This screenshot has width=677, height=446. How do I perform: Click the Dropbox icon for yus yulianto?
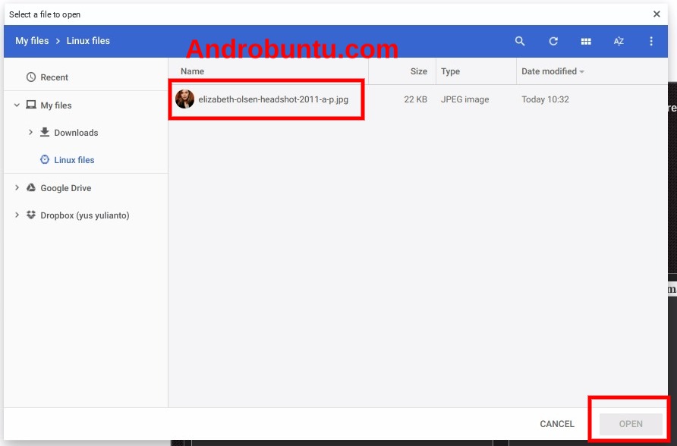(30, 215)
